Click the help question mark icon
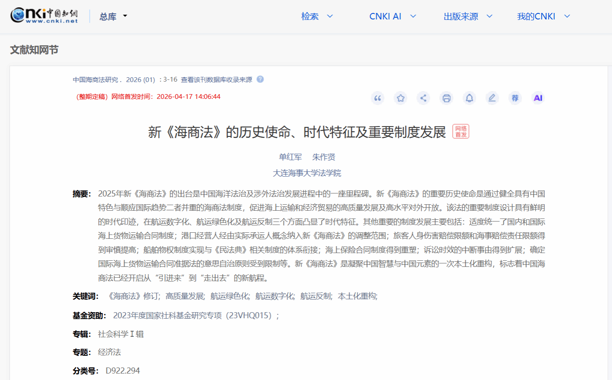This screenshot has height=380, width=612. coord(260,79)
